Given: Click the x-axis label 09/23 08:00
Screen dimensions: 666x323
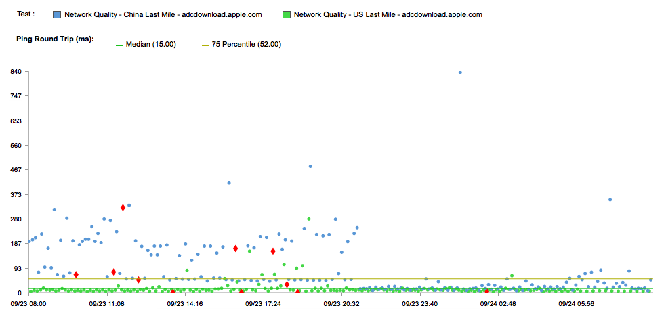Looking at the screenshot, I should [28, 304].
